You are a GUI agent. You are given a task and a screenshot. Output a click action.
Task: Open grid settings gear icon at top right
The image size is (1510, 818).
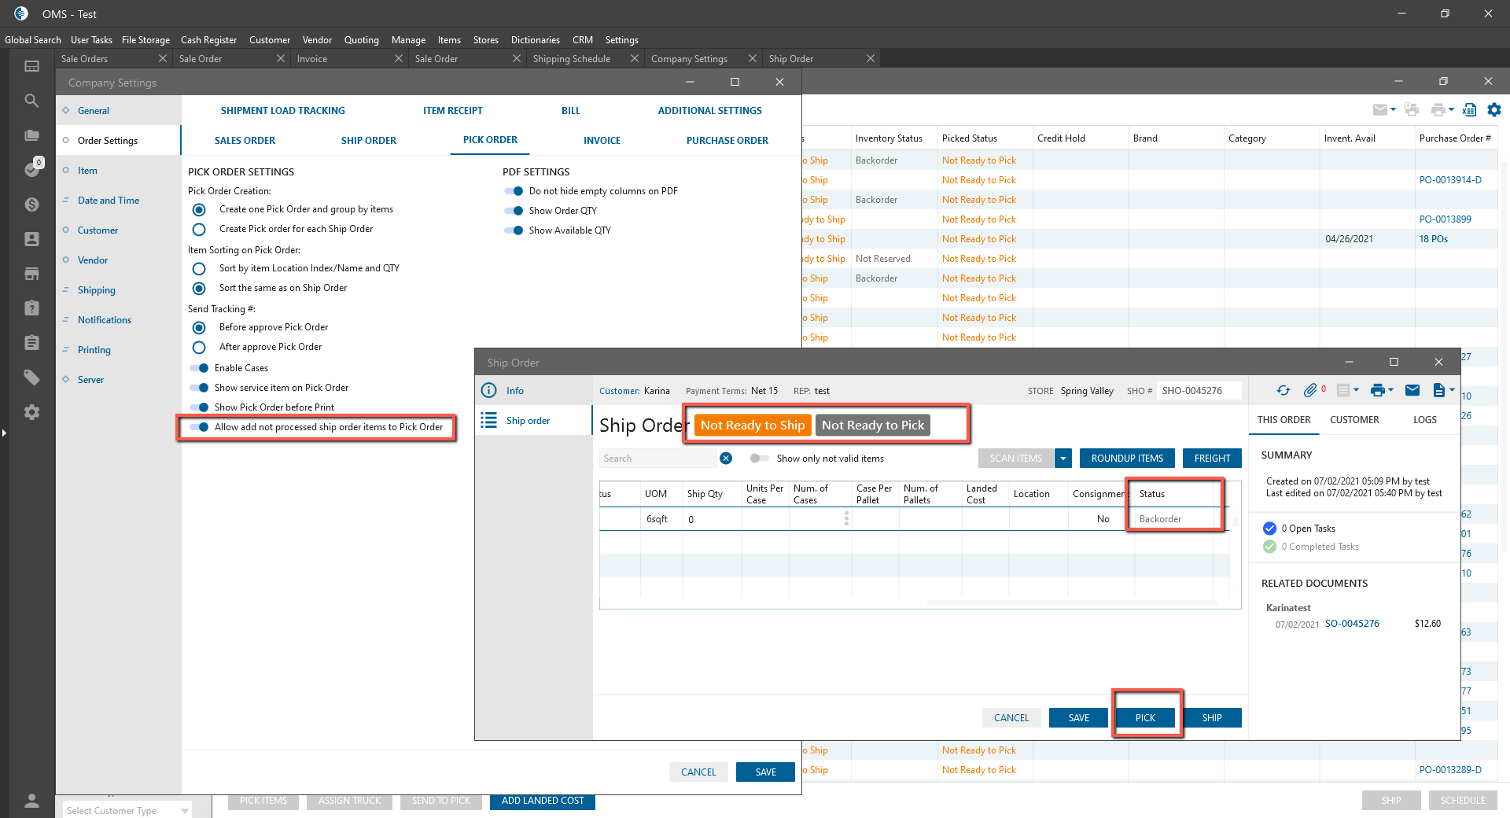(x=1494, y=110)
